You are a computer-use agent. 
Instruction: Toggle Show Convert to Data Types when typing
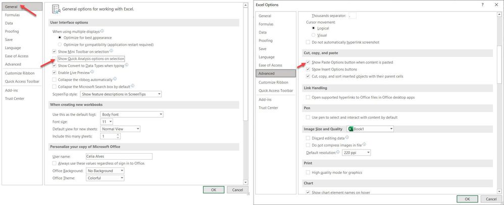point(54,65)
